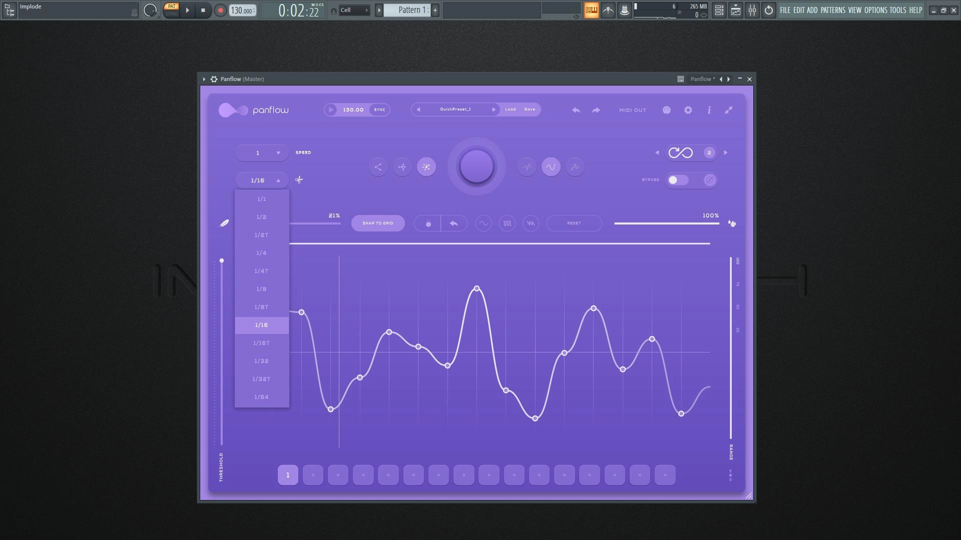Choose 1/4 from grid list
This screenshot has height=540, width=961.
[x=262, y=253]
